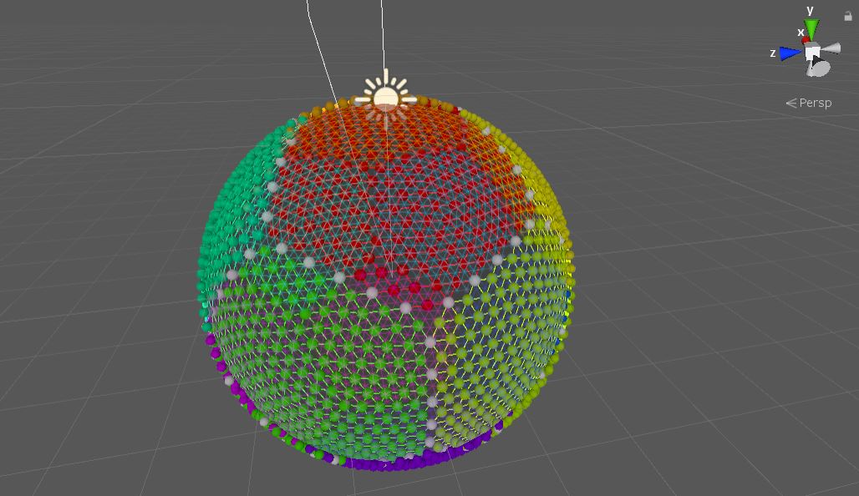Click the 'z' axis label on the gizmo
859x496 pixels.
[773, 53]
